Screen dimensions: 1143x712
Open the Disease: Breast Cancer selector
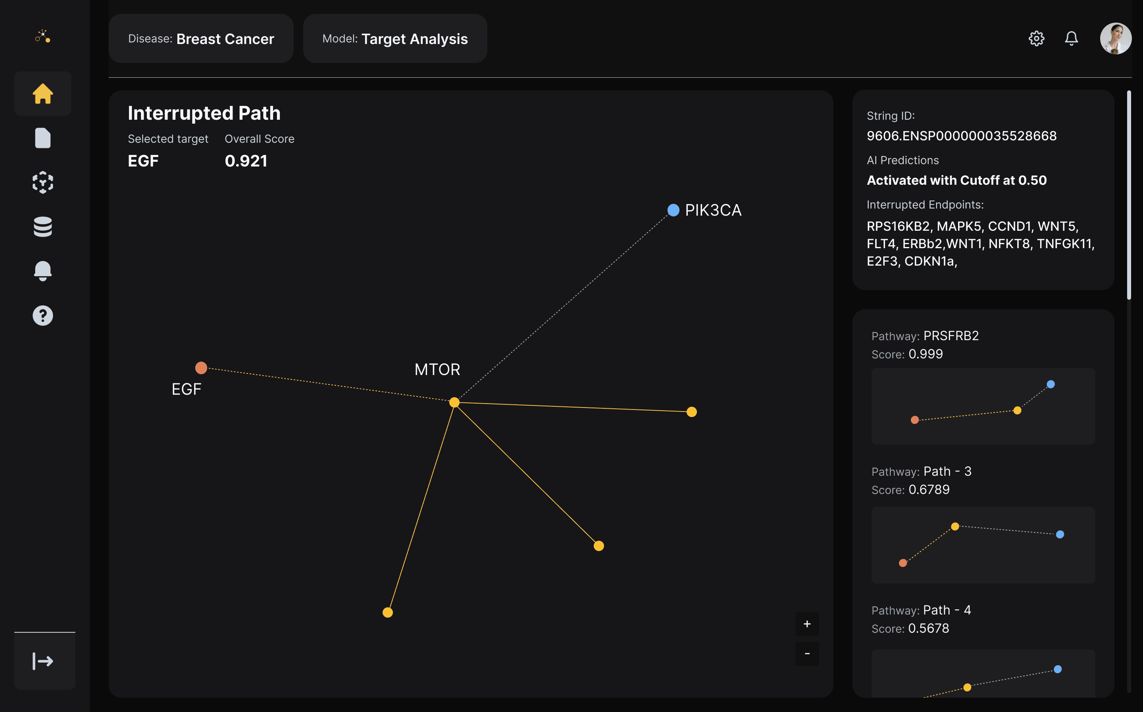(201, 38)
